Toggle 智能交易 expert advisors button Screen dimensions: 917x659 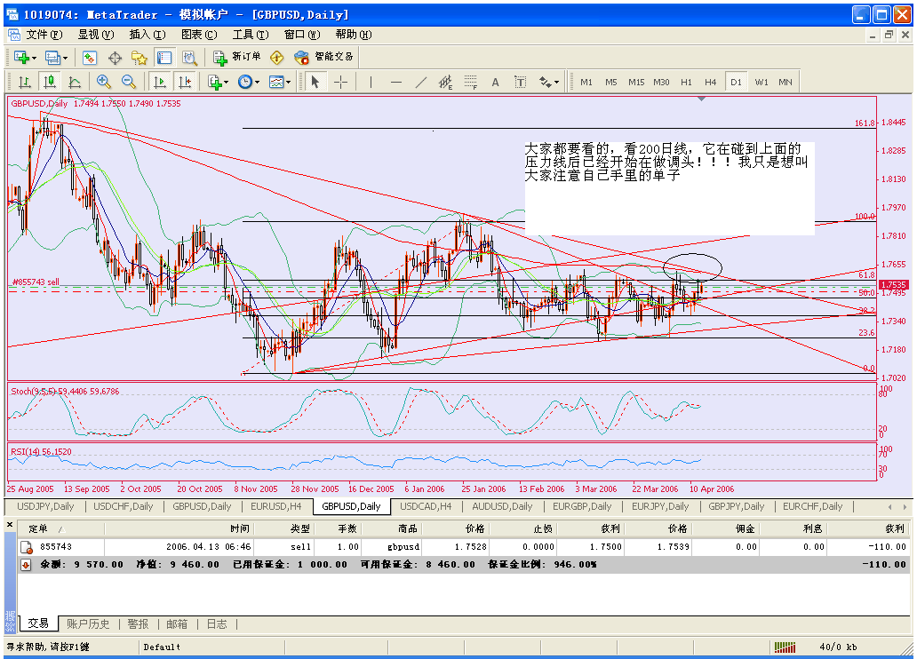tap(323, 57)
